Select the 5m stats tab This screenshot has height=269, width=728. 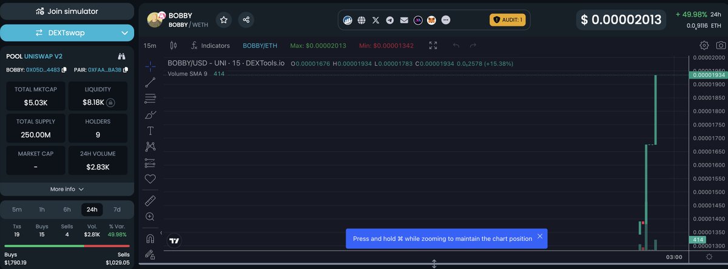tap(17, 210)
